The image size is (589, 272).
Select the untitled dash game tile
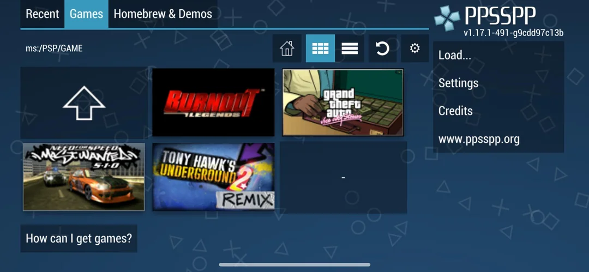click(343, 177)
